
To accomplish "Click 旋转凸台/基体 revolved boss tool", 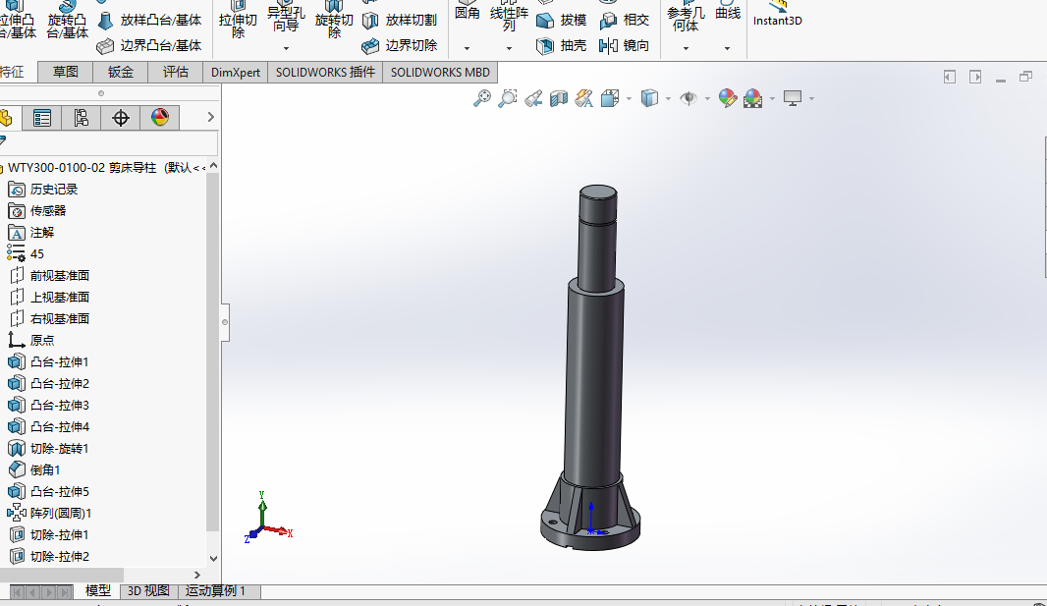I will (x=67, y=20).
